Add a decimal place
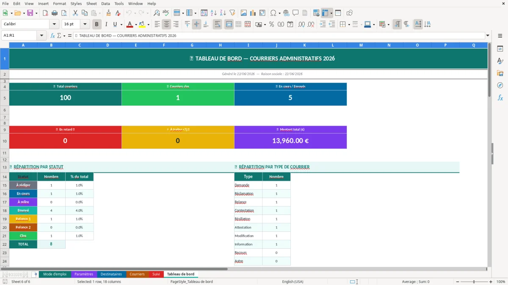The height and width of the screenshot is (285, 508). [302, 24]
